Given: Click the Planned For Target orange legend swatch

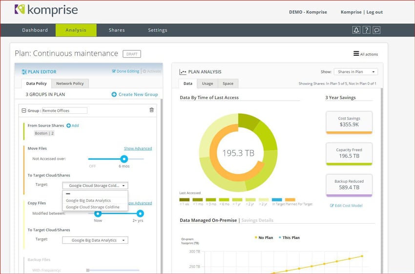Looking at the screenshot, I should point(290,200).
